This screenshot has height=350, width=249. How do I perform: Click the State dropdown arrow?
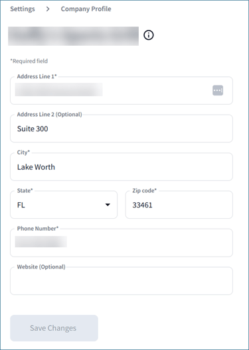108,205
